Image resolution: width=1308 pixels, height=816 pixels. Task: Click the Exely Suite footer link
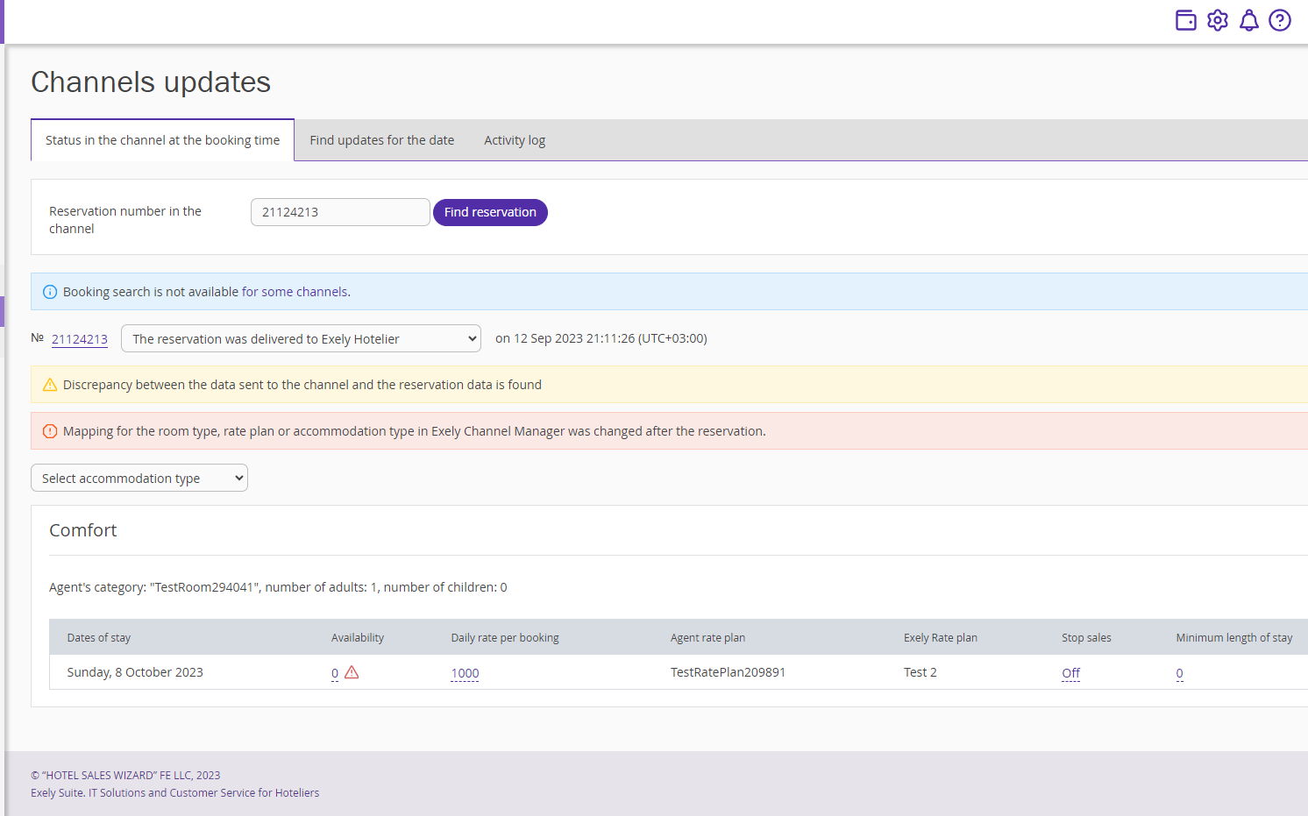click(57, 793)
